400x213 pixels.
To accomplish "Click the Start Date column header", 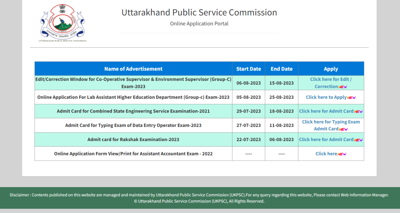I will [248, 69].
